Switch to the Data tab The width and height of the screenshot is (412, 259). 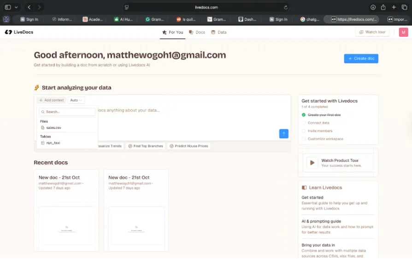(218, 32)
